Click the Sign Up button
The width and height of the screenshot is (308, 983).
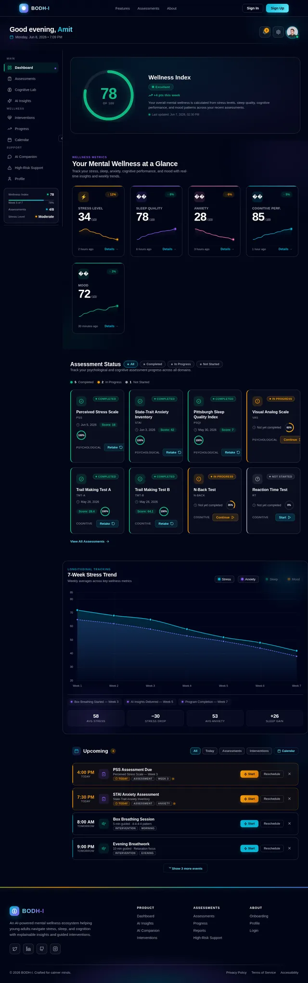click(x=277, y=8)
